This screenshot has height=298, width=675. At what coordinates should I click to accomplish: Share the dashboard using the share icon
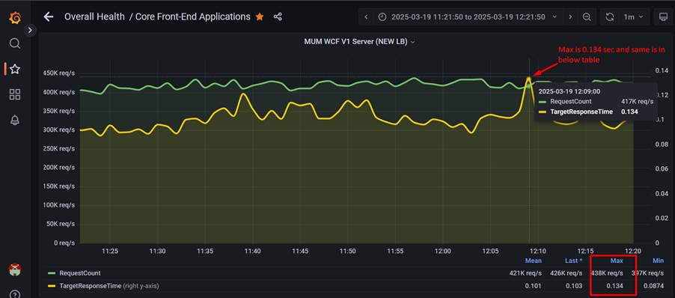pyautogui.click(x=278, y=16)
